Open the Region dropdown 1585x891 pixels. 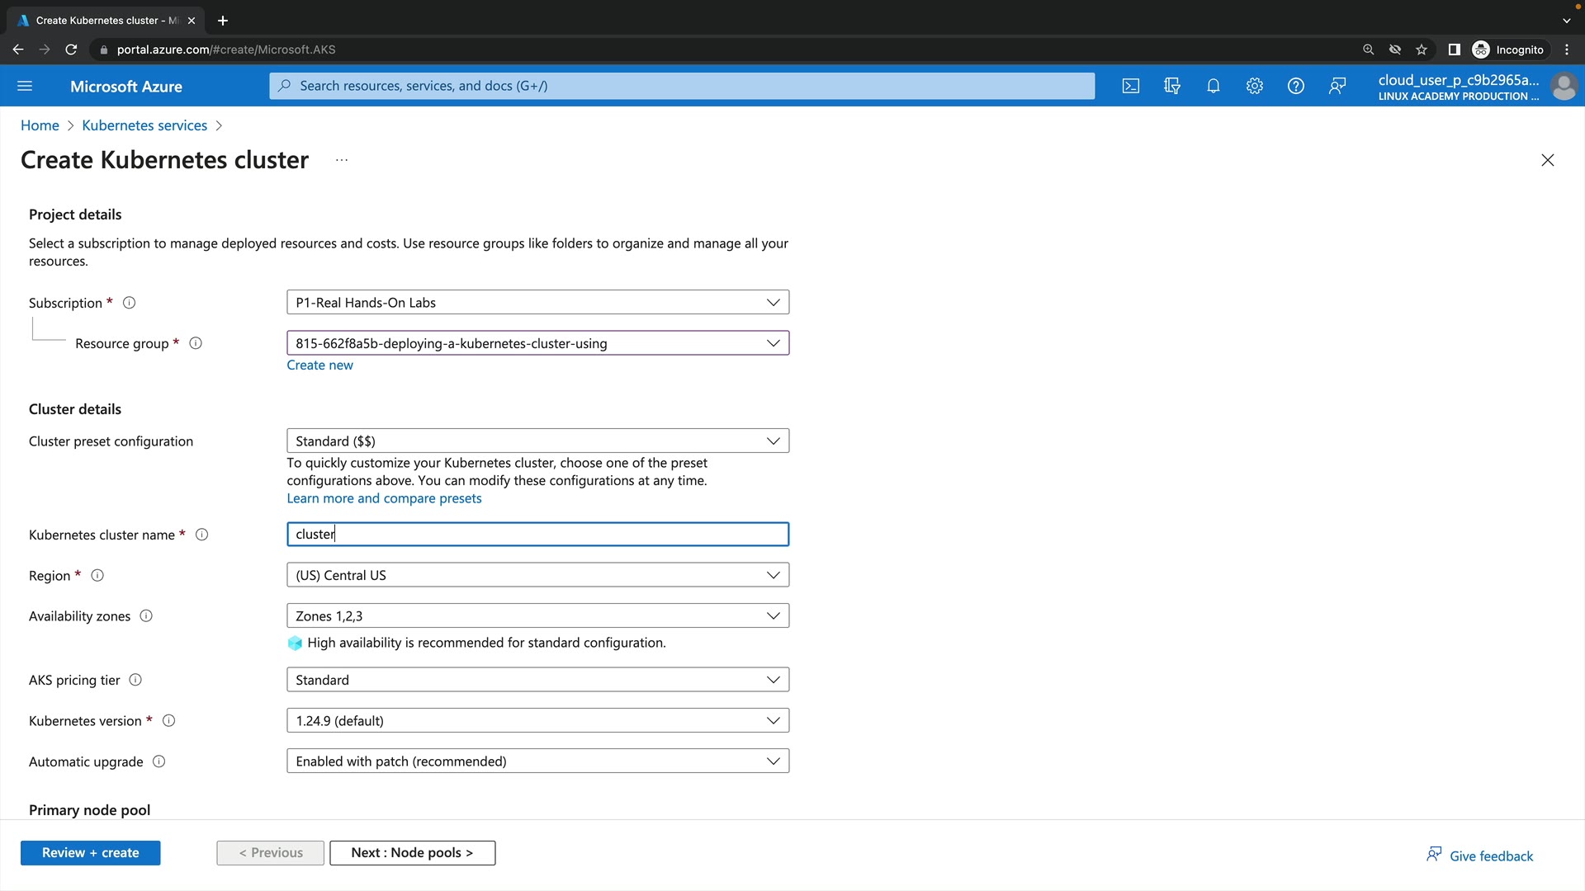[x=537, y=575]
